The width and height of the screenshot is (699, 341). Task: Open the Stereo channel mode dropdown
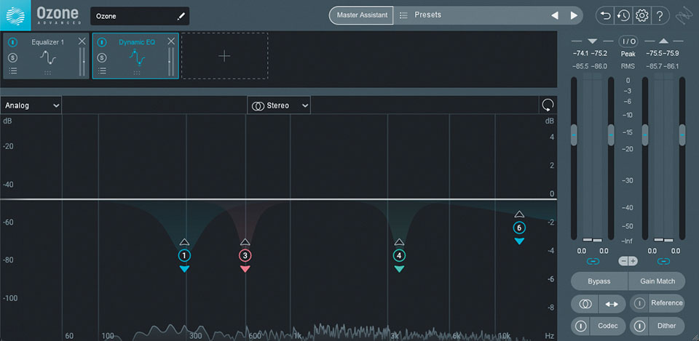coord(279,105)
